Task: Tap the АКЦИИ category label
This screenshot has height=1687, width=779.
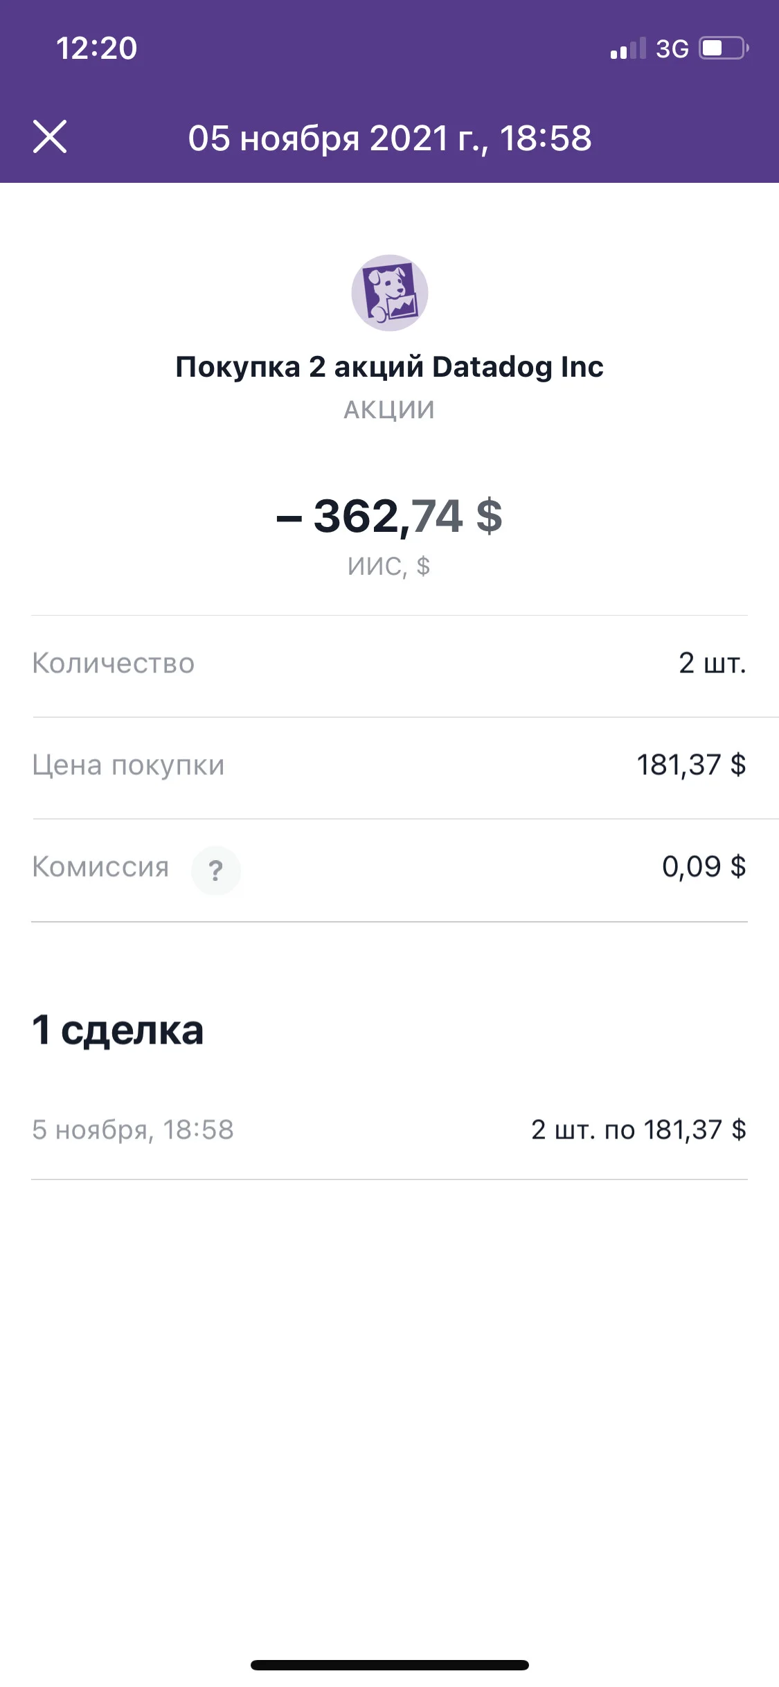Action: tap(389, 410)
